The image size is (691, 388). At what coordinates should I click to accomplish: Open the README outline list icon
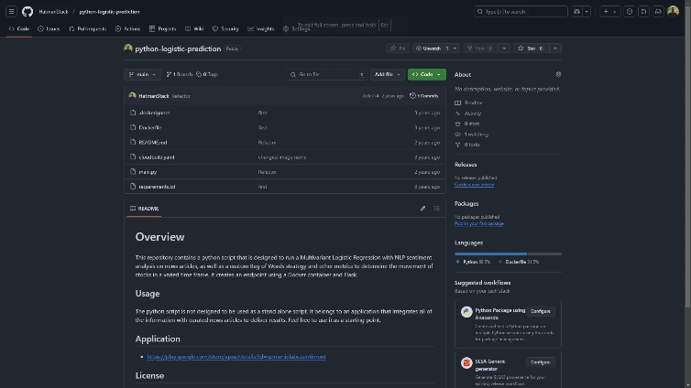(436, 209)
